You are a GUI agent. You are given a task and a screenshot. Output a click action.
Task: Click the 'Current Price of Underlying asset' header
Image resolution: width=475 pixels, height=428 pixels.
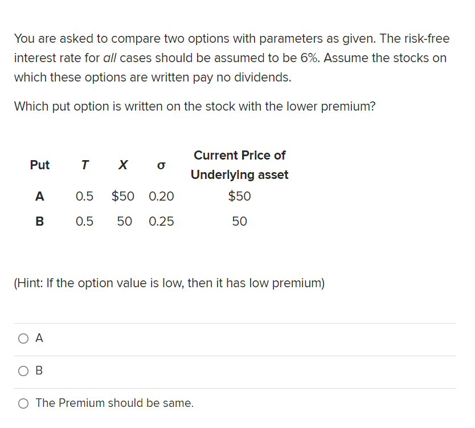(x=239, y=165)
